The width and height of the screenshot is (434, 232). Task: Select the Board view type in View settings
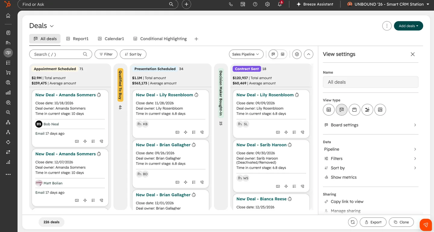(x=341, y=110)
